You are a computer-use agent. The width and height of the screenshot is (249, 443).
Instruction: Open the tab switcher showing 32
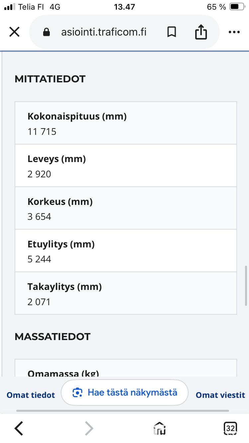coord(230,428)
